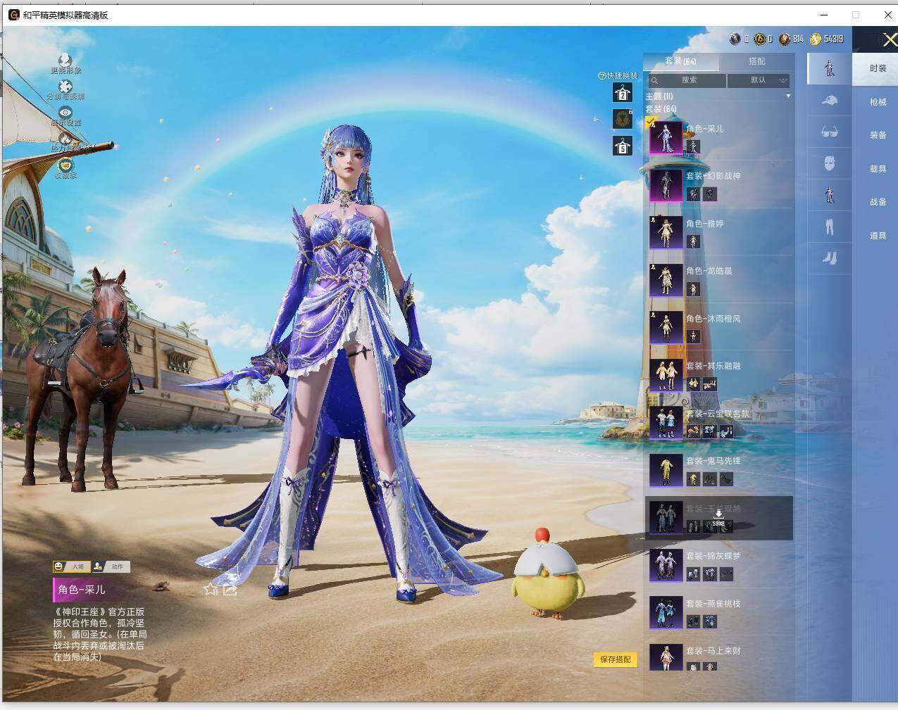Select the 套装-其乐融融 outfit thumbnail

(x=666, y=375)
